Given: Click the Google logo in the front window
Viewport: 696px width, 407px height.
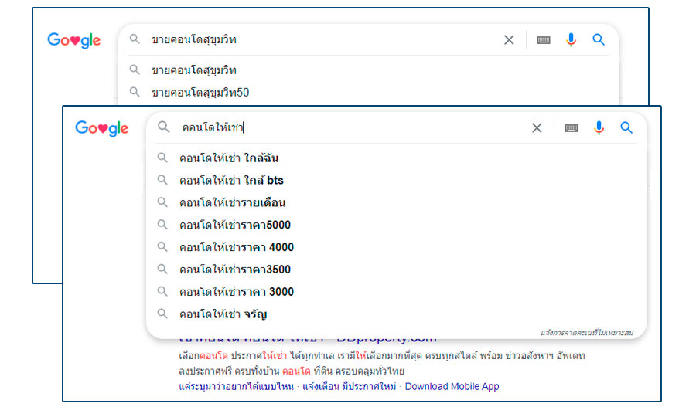Looking at the screenshot, I should (x=102, y=128).
